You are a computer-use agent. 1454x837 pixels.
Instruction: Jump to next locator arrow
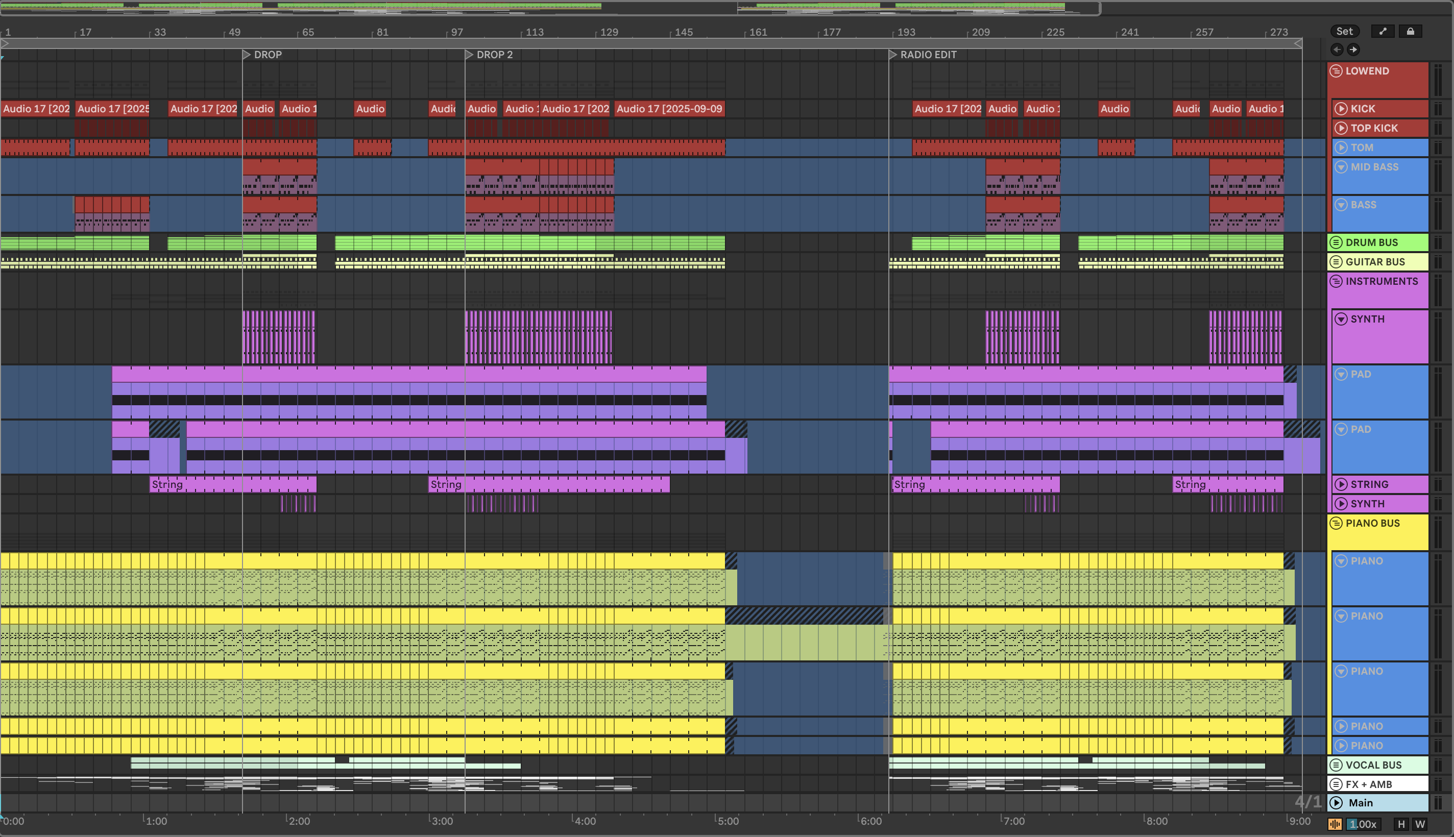(x=1353, y=50)
